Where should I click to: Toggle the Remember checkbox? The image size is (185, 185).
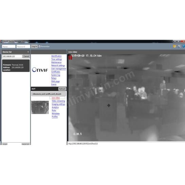(x=39, y=47)
